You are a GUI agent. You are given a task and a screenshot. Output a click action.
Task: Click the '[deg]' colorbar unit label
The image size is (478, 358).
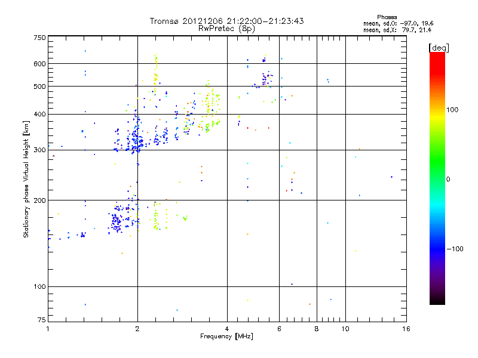coord(439,48)
